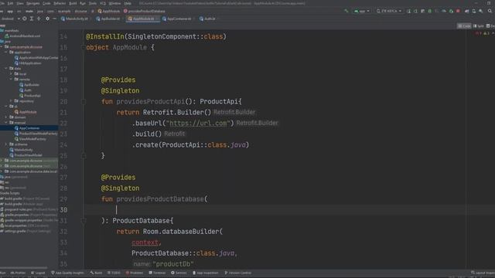Click the https://url.com link in code
The image size is (495, 278).
(198, 124)
